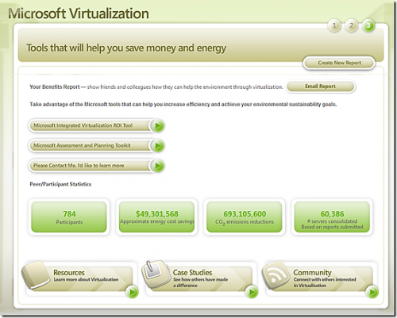Click green arrow beside ROI Tool
This screenshot has height=318, width=397.
pos(158,126)
